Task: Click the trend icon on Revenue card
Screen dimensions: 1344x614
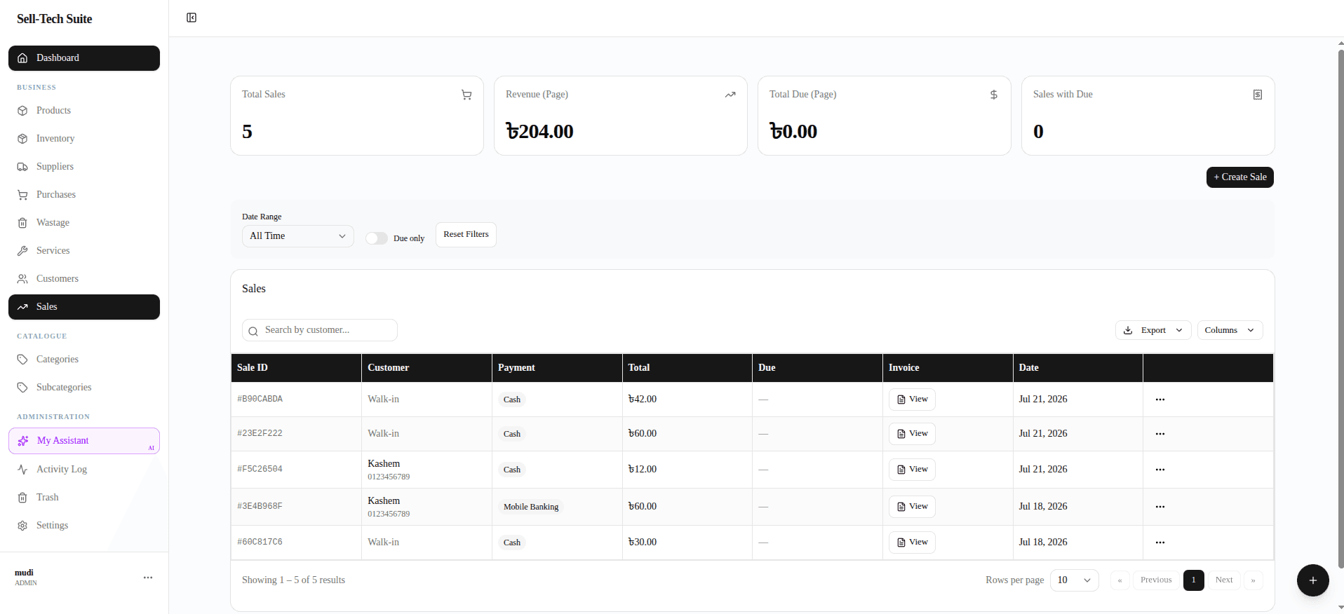Action: tap(730, 95)
